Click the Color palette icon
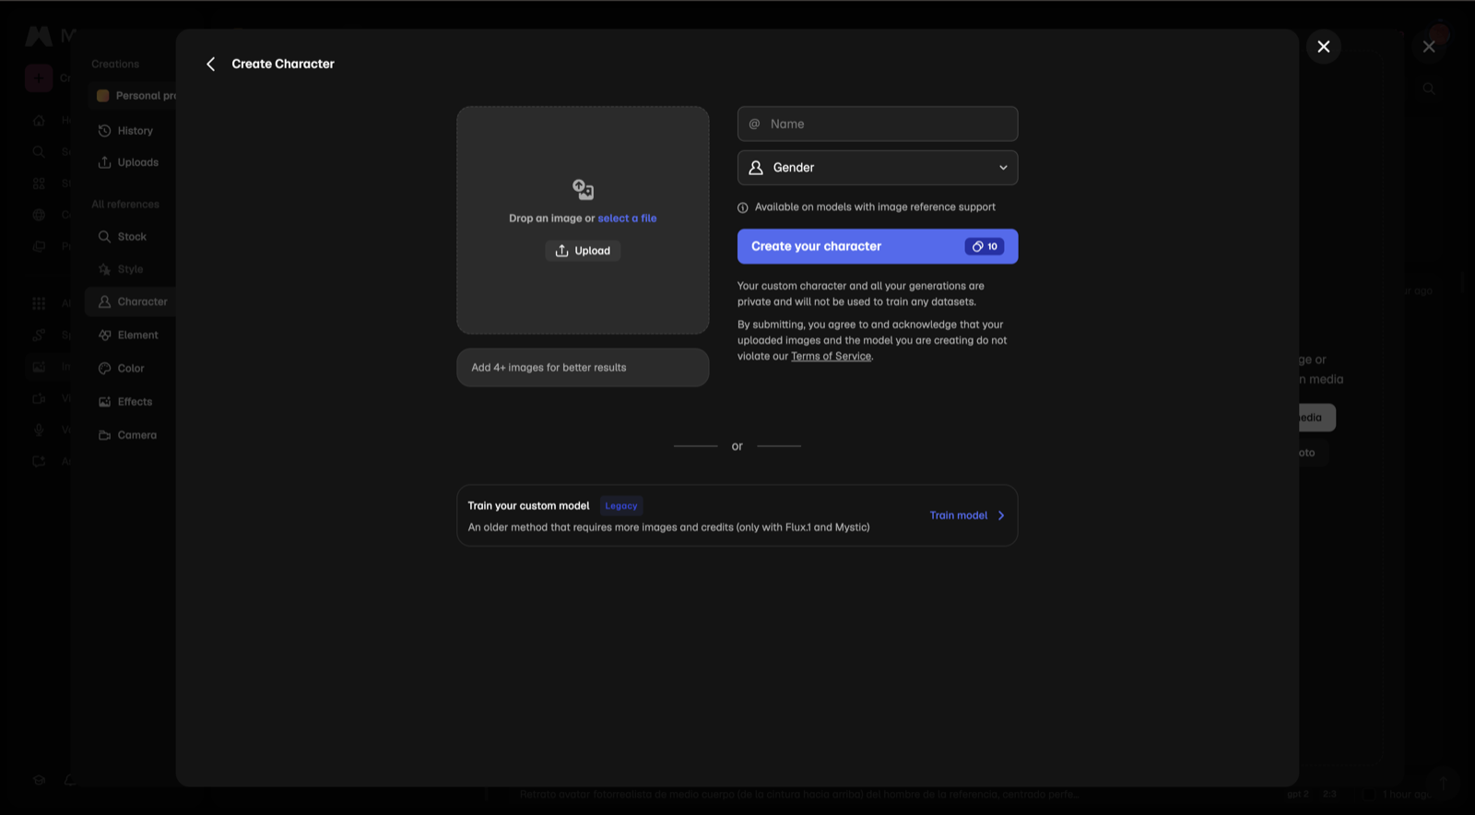 point(104,368)
